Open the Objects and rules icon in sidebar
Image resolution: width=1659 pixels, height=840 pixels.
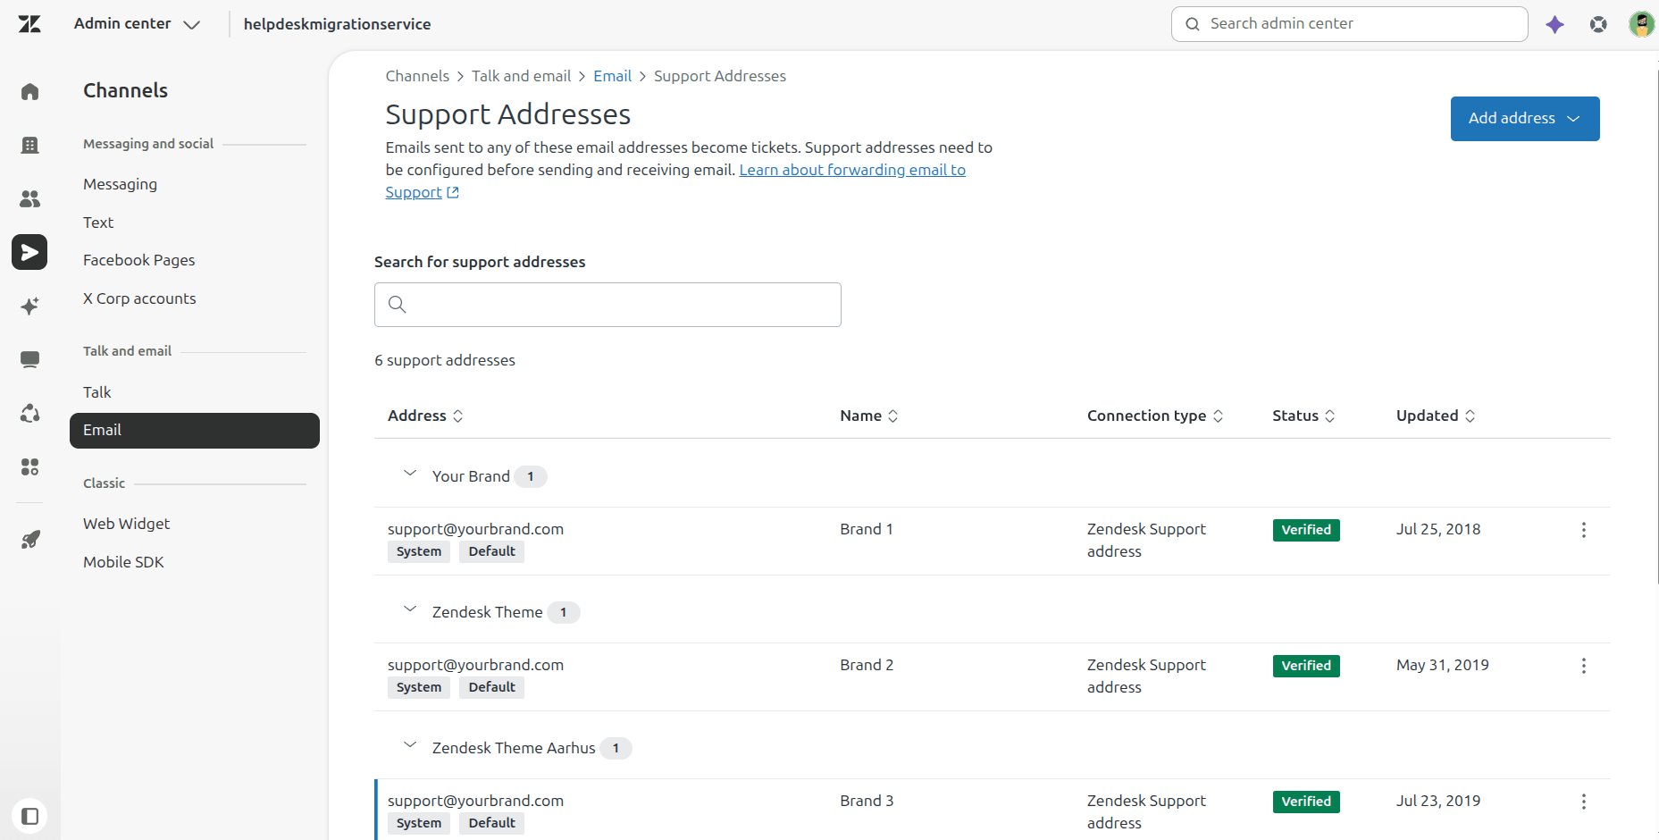click(x=29, y=413)
